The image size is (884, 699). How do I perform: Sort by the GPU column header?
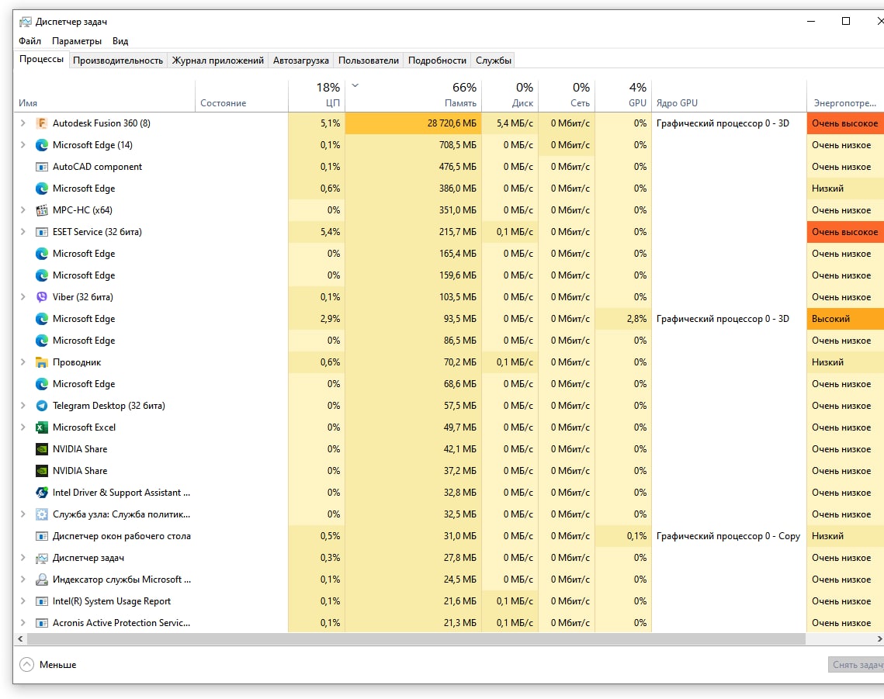pyautogui.click(x=623, y=96)
